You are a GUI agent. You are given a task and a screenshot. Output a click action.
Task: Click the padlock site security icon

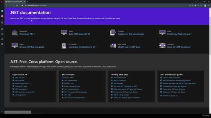pos(22,6)
